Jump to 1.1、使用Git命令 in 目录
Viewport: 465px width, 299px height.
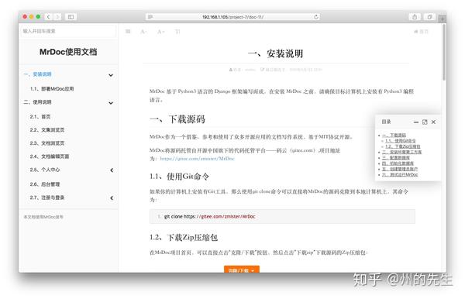[401, 141]
